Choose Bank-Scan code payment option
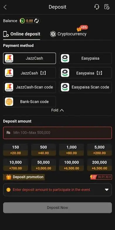 (x=30, y=102)
